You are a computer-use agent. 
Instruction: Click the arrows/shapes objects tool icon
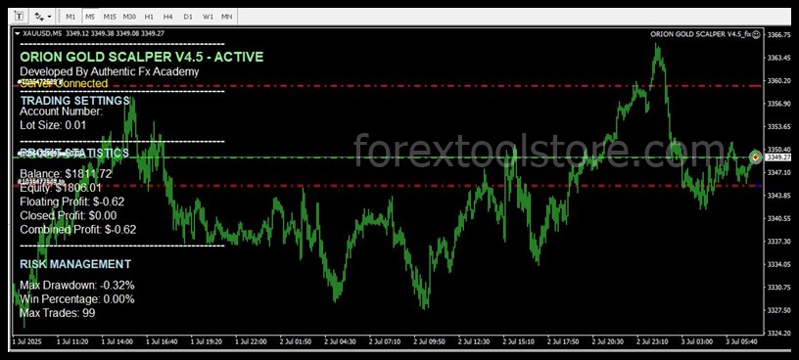tap(39, 17)
